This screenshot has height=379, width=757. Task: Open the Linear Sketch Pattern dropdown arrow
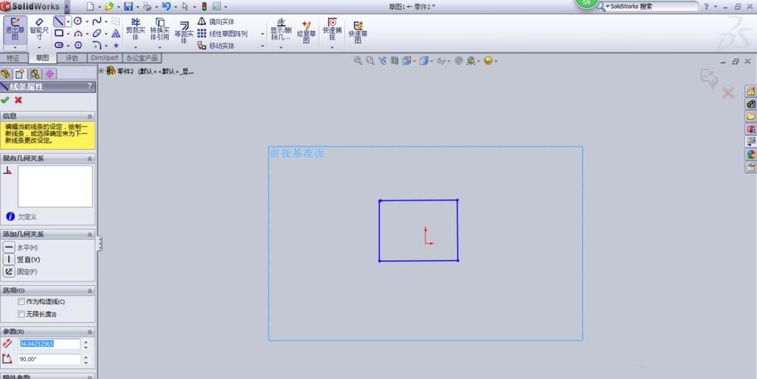coord(262,34)
